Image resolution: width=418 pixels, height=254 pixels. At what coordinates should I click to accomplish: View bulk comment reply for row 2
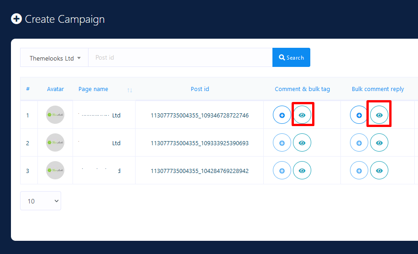coord(379,143)
